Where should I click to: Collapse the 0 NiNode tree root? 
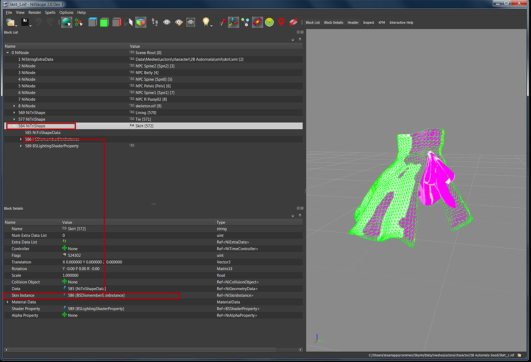tap(7, 53)
